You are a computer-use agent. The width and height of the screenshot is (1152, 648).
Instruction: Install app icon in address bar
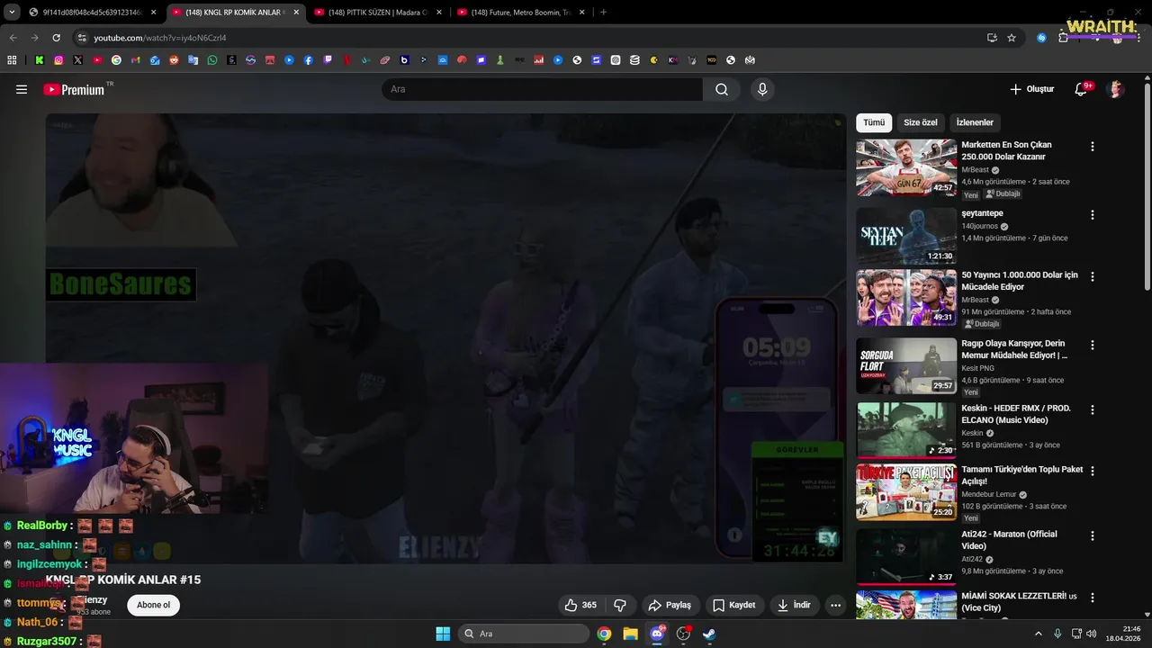[x=992, y=38]
